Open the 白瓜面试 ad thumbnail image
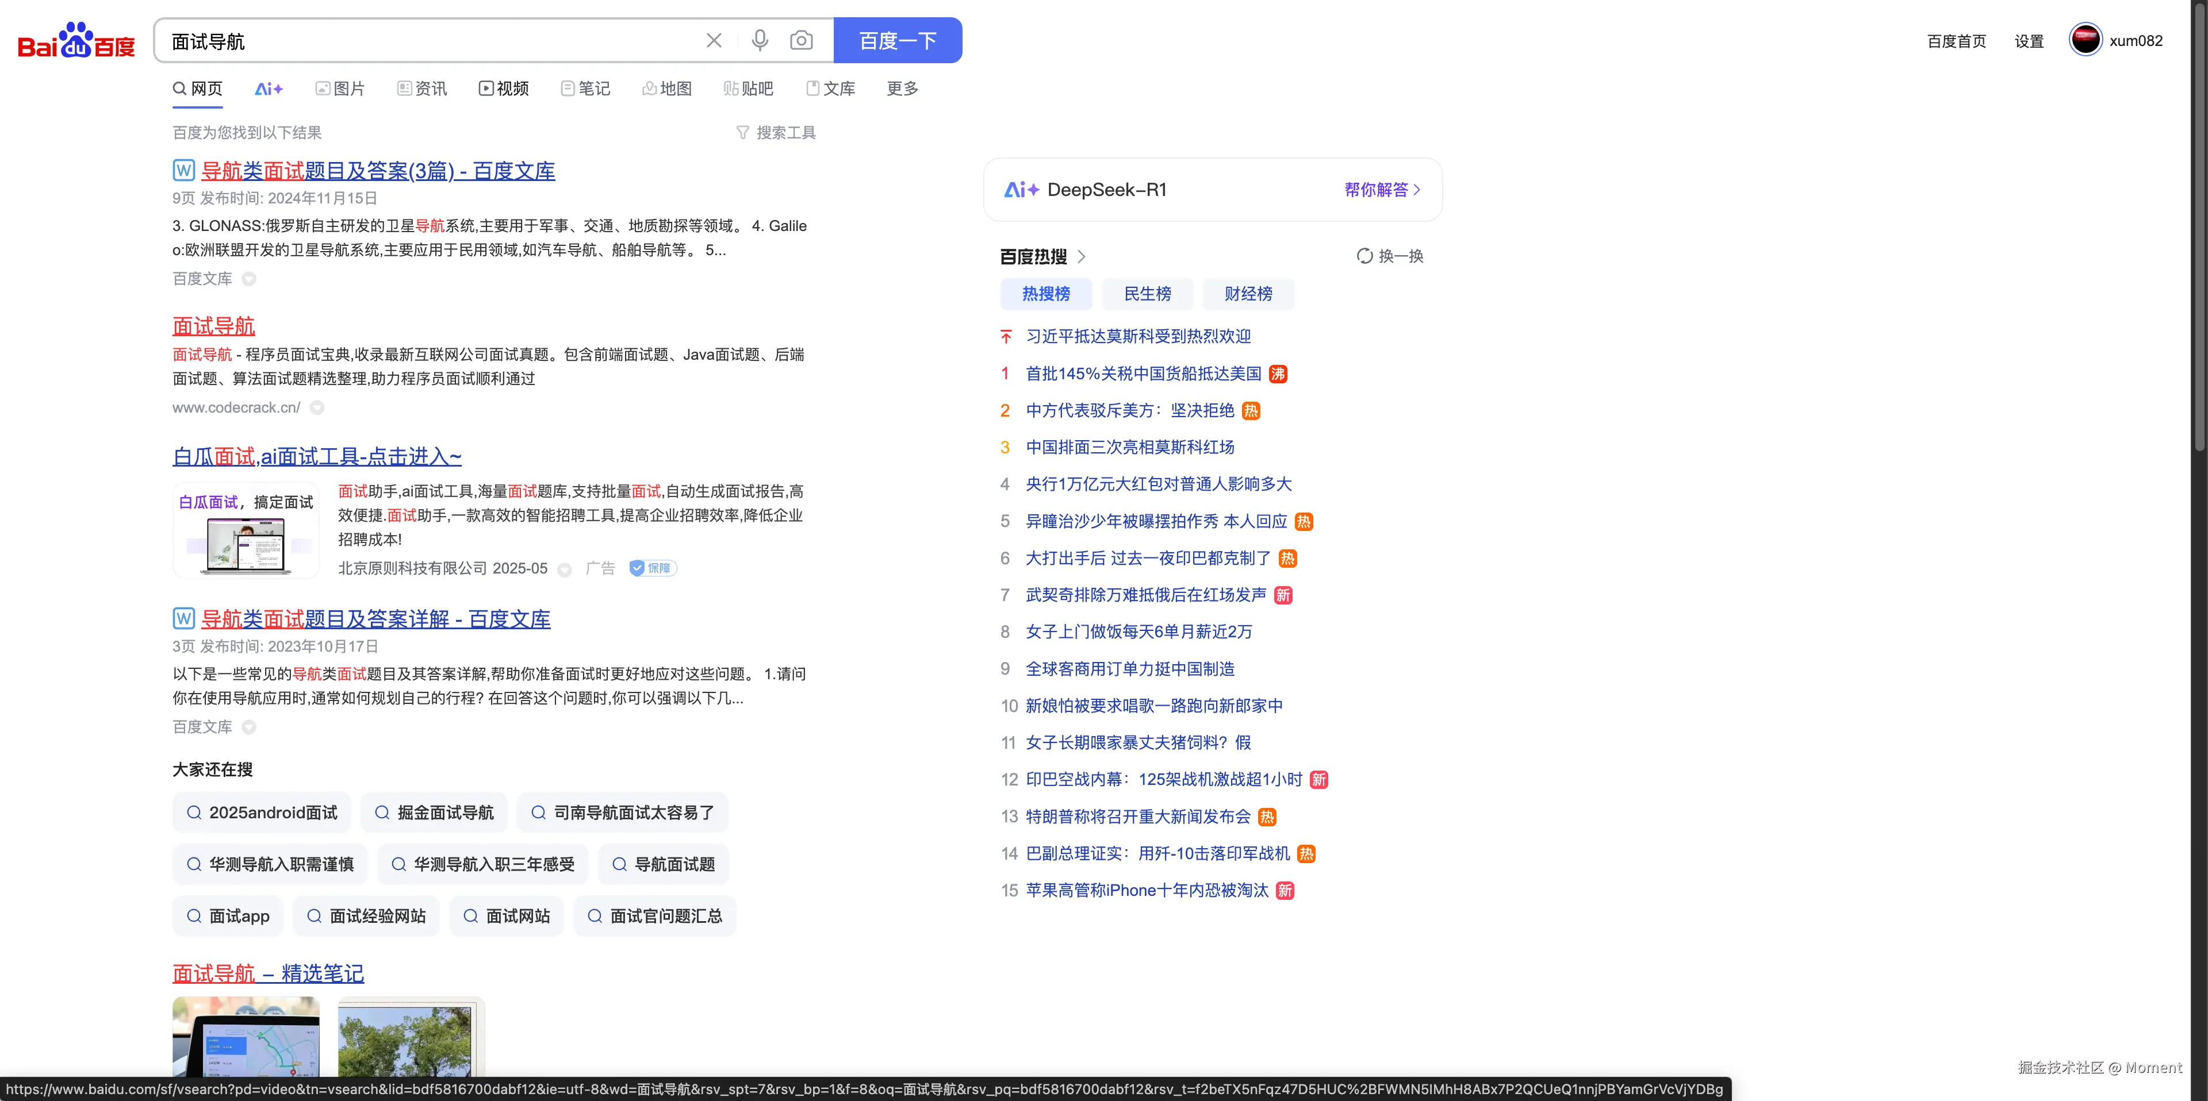Viewport: 2208px width, 1101px height. coord(246,530)
